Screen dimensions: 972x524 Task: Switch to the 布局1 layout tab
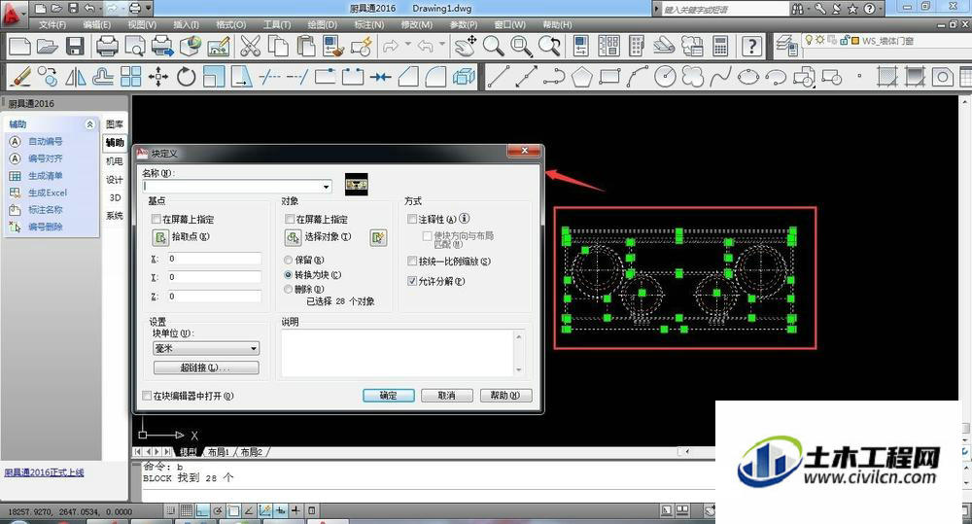tap(219, 452)
